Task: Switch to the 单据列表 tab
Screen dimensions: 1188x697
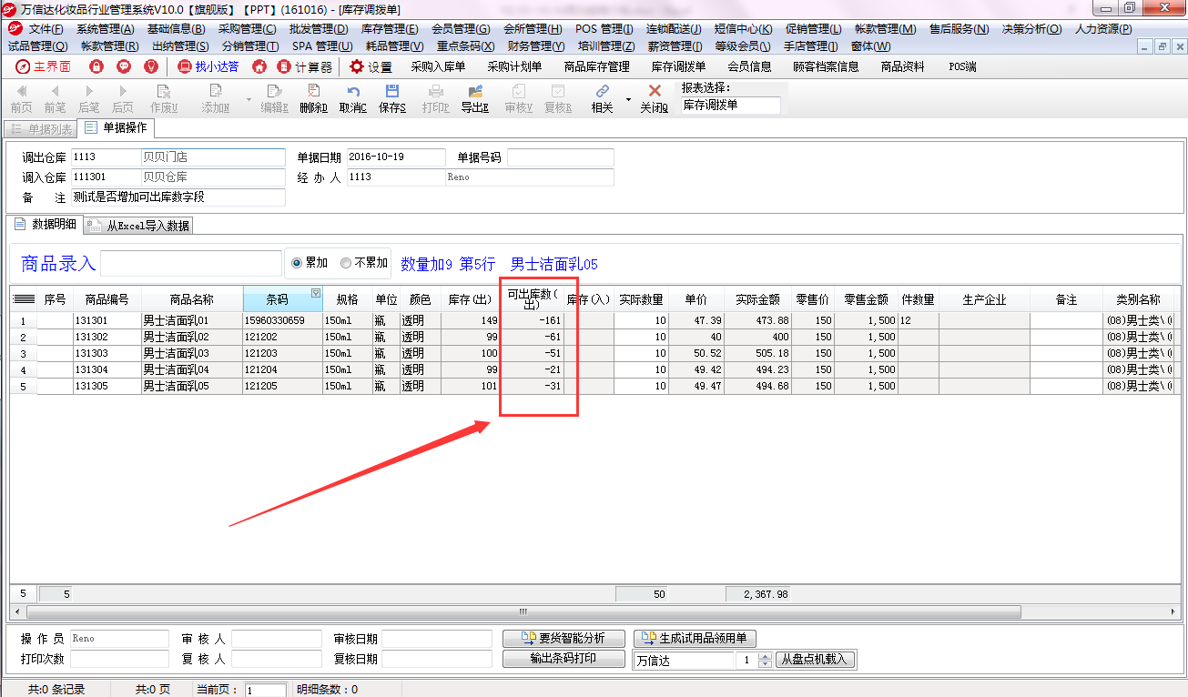Action: pos(40,129)
